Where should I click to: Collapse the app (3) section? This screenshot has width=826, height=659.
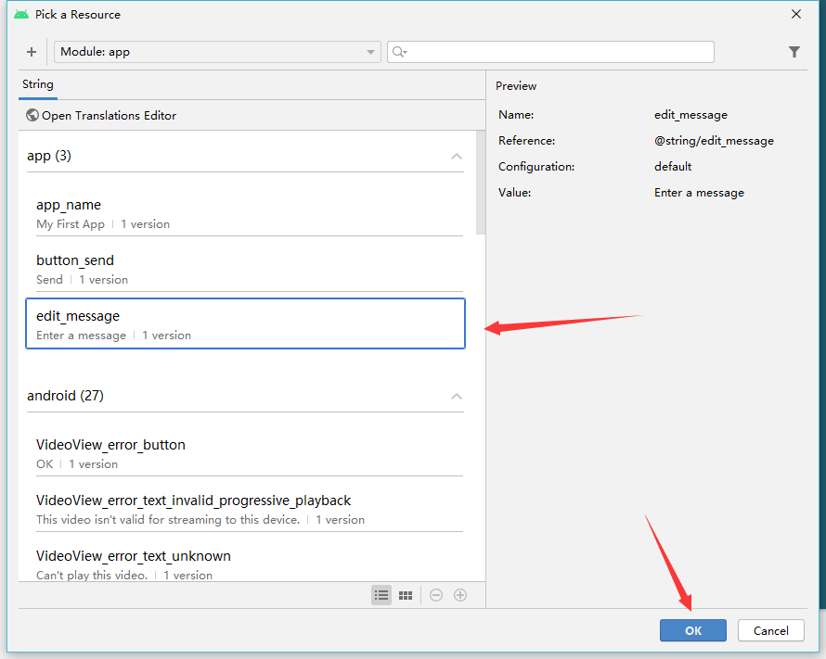click(456, 156)
